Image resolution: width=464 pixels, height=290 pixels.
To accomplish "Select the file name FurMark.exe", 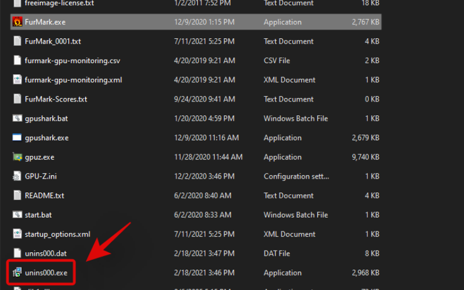I will (45, 22).
